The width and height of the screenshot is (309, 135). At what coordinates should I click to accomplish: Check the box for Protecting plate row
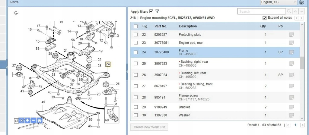point(135,34)
